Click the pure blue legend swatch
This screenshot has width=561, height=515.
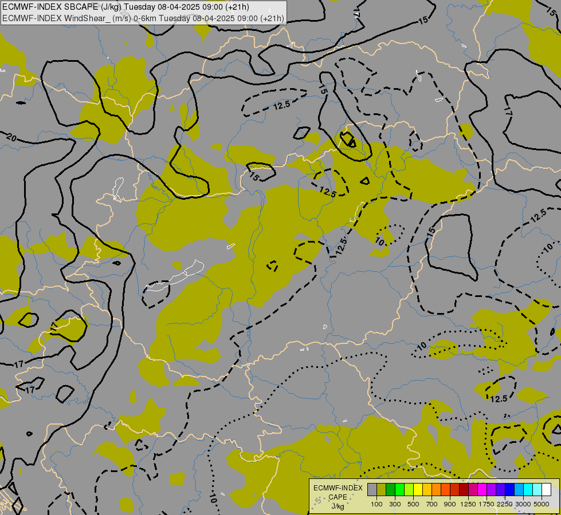(510, 490)
